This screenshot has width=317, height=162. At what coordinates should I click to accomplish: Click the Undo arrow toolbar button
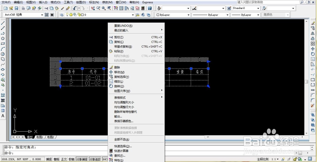pyautogui.click(x=75, y=8)
